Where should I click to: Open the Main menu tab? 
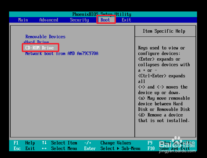[23, 20]
